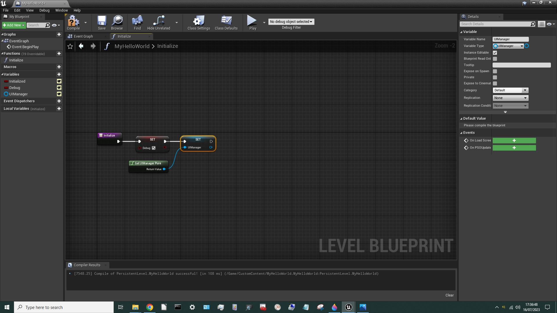Open Class Settings
The image size is (557, 313).
[199, 23]
